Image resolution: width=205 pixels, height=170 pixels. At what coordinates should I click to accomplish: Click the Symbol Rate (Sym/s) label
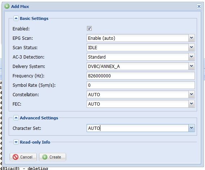pos(34,85)
